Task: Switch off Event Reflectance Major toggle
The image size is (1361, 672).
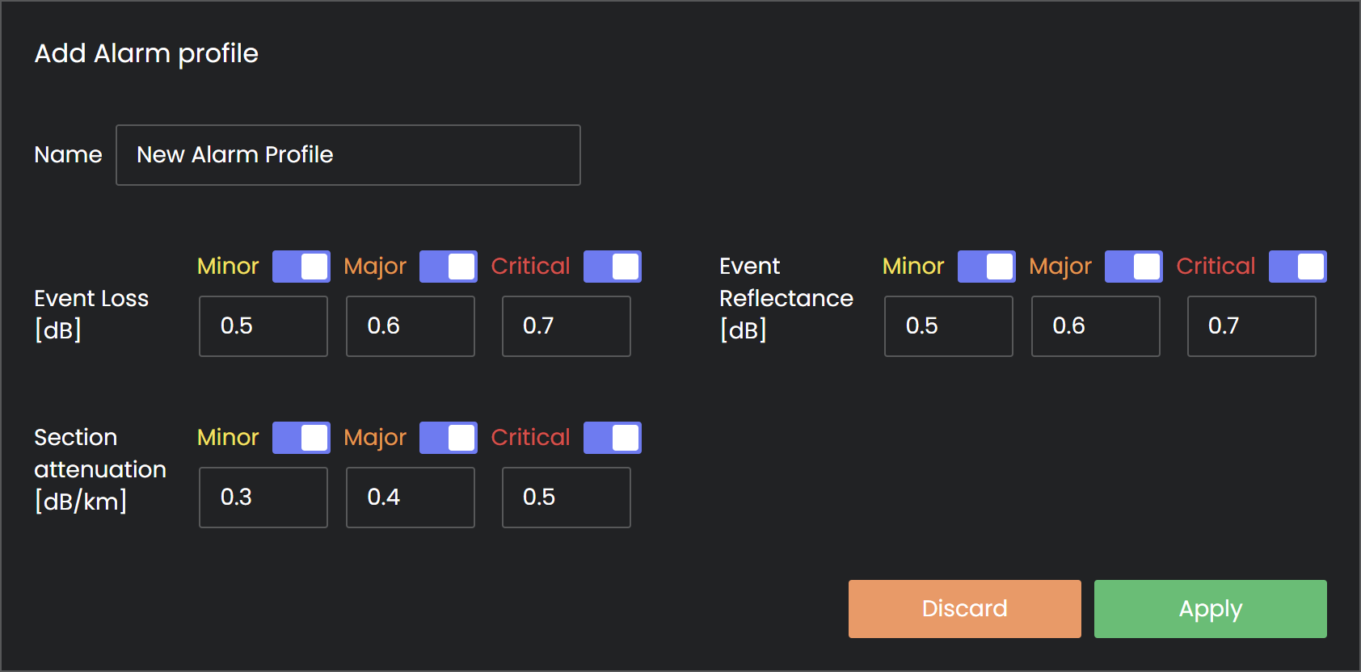Action: 1133,267
